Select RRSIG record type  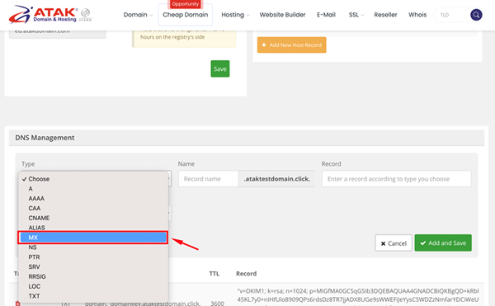[92, 276]
